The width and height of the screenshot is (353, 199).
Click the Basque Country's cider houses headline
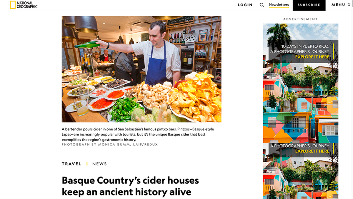pyautogui.click(x=130, y=186)
